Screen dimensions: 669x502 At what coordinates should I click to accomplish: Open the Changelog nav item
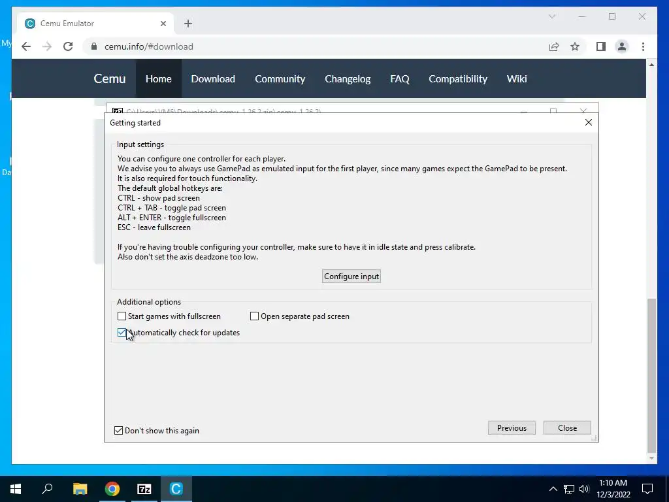(348, 79)
